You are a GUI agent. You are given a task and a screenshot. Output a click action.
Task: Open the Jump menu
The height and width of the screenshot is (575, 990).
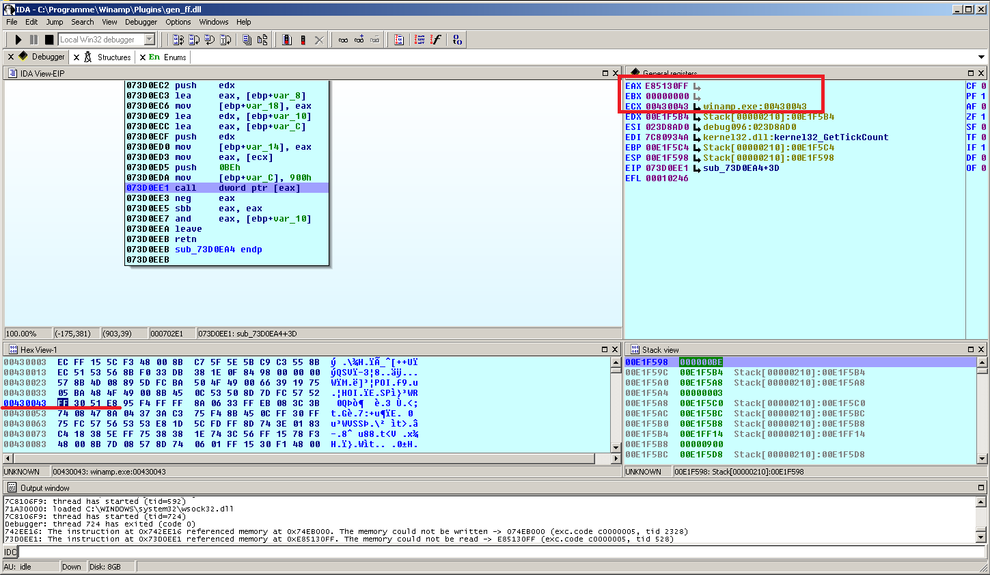tap(55, 22)
